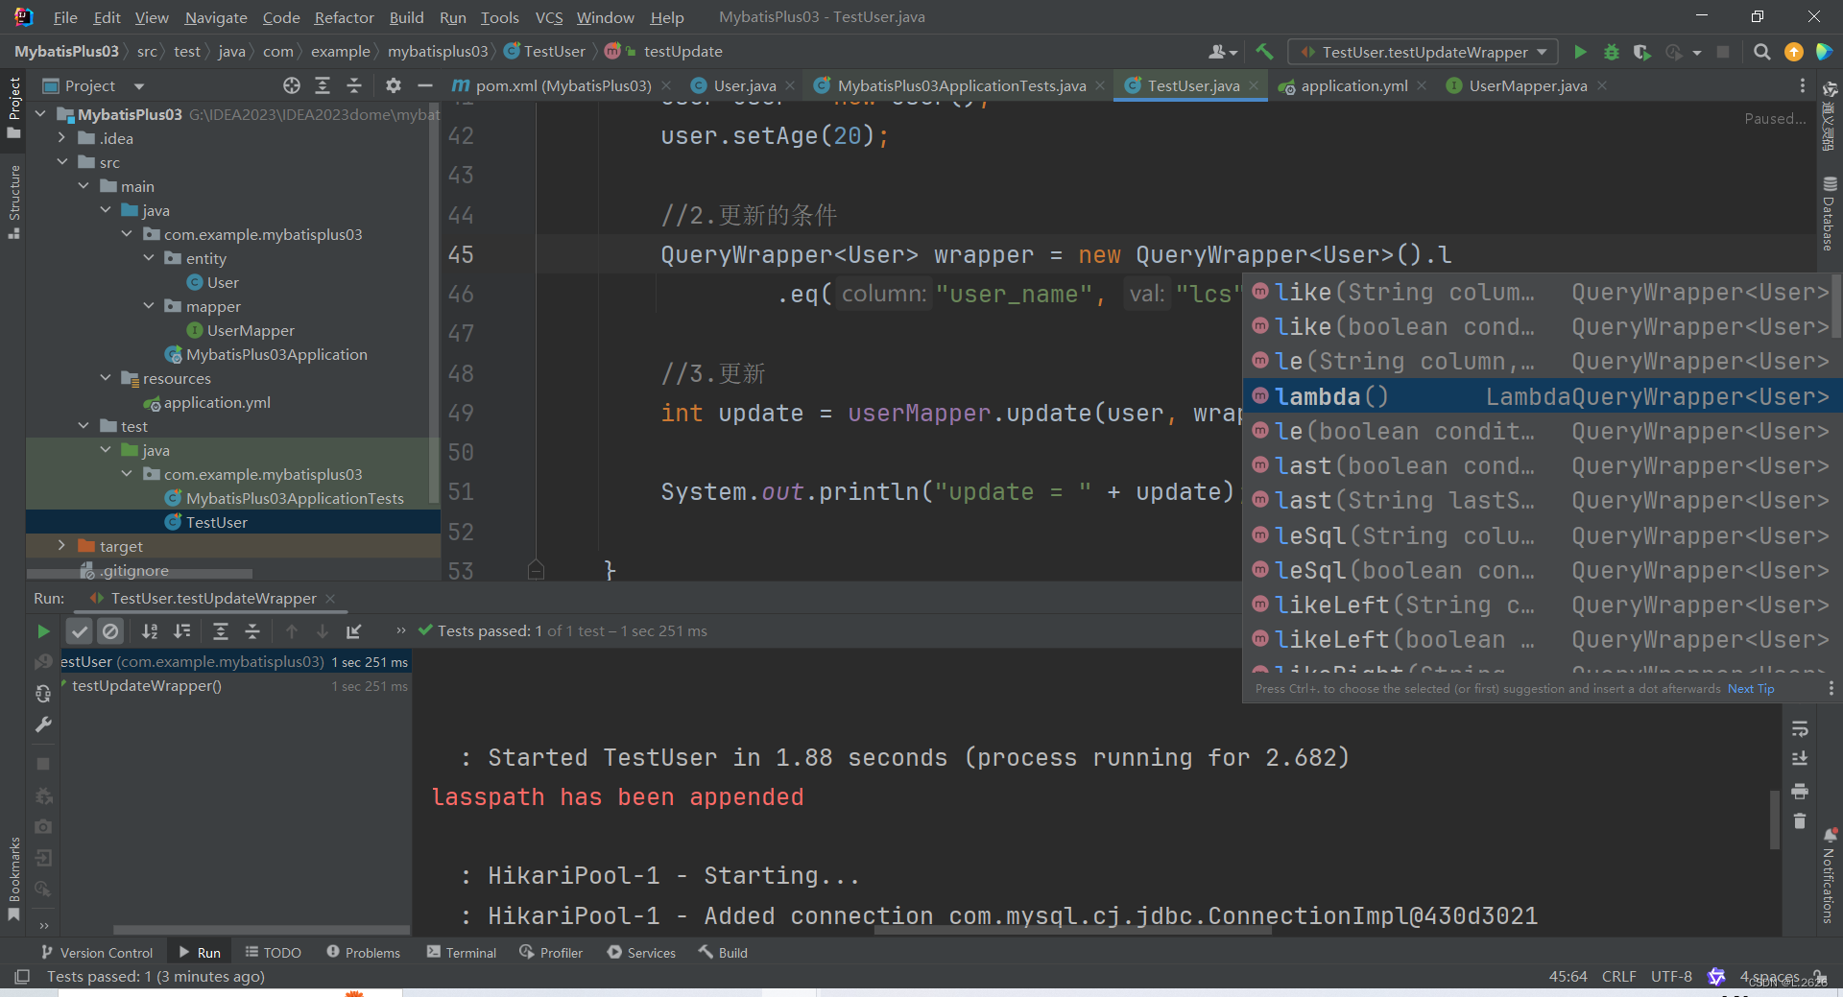The image size is (1843, 997).
Task: Switch to application.yml tab
Action: pyautogui.click(x=1353, y=85)
